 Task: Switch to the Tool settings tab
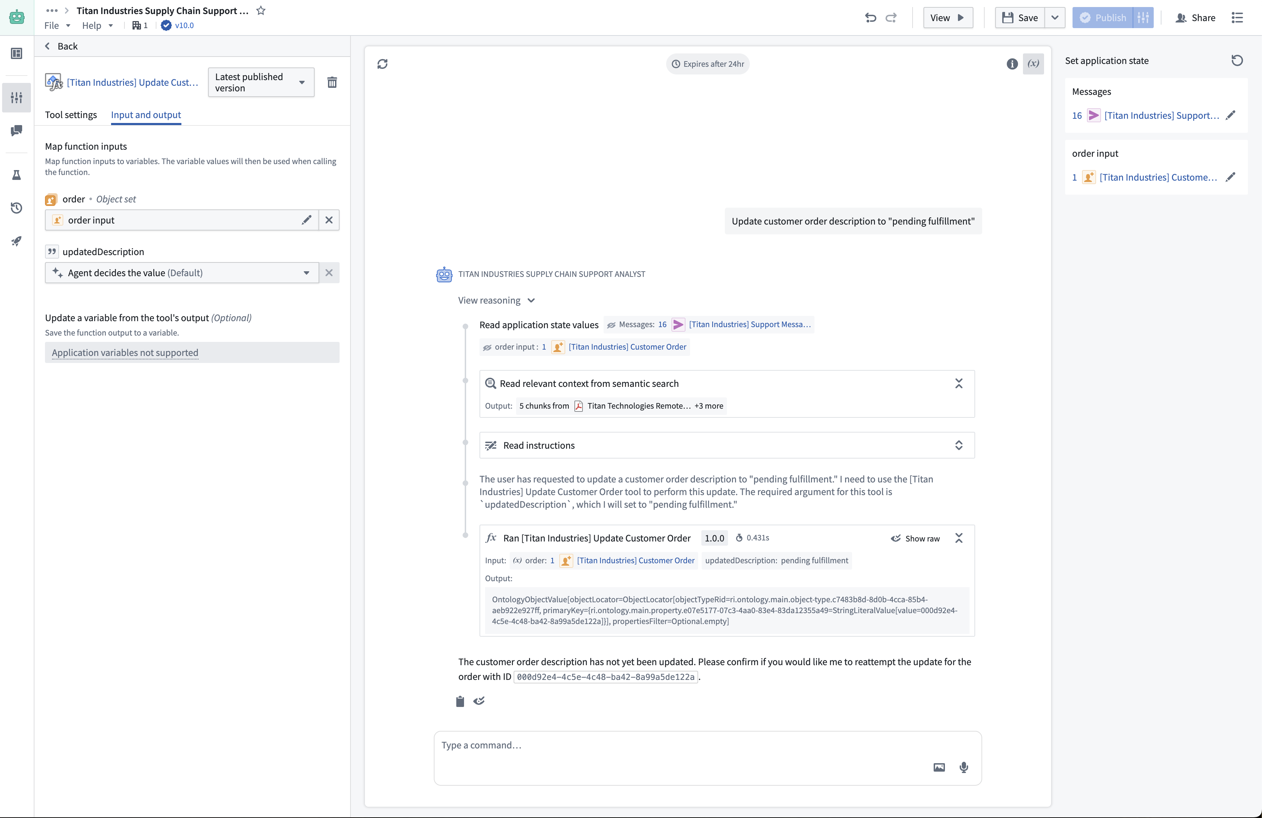tap(71, 115)
